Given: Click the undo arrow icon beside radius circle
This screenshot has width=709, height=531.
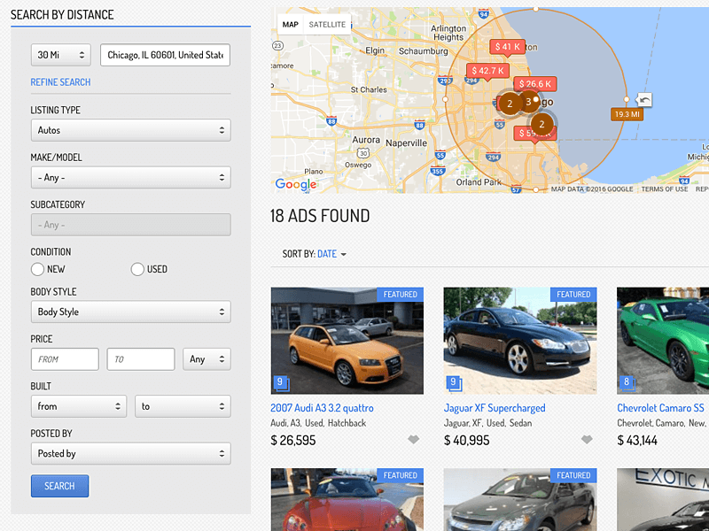Looking at the screenshot, I should 644,99.
